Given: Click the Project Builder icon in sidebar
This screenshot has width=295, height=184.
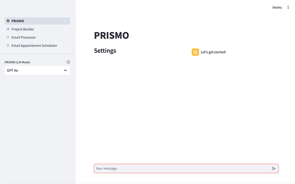Looking at the screenshot, I should pos(8,29).
